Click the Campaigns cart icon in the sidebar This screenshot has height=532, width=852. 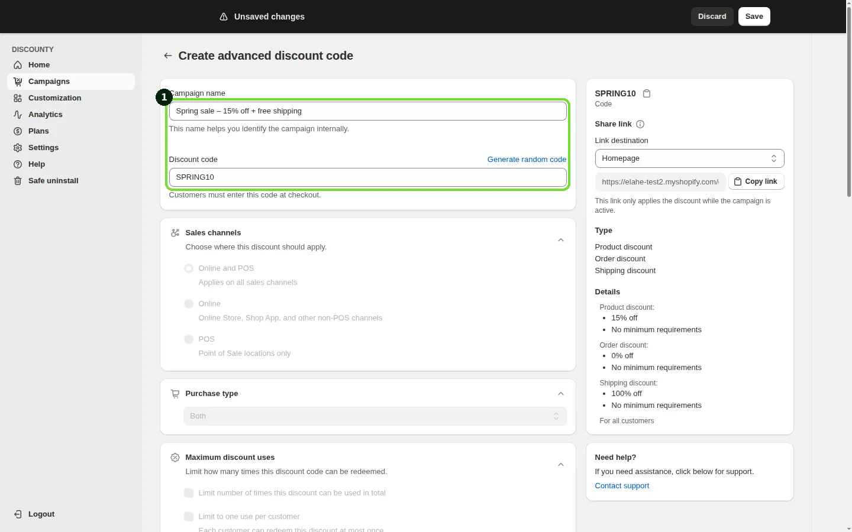(18, 82)
